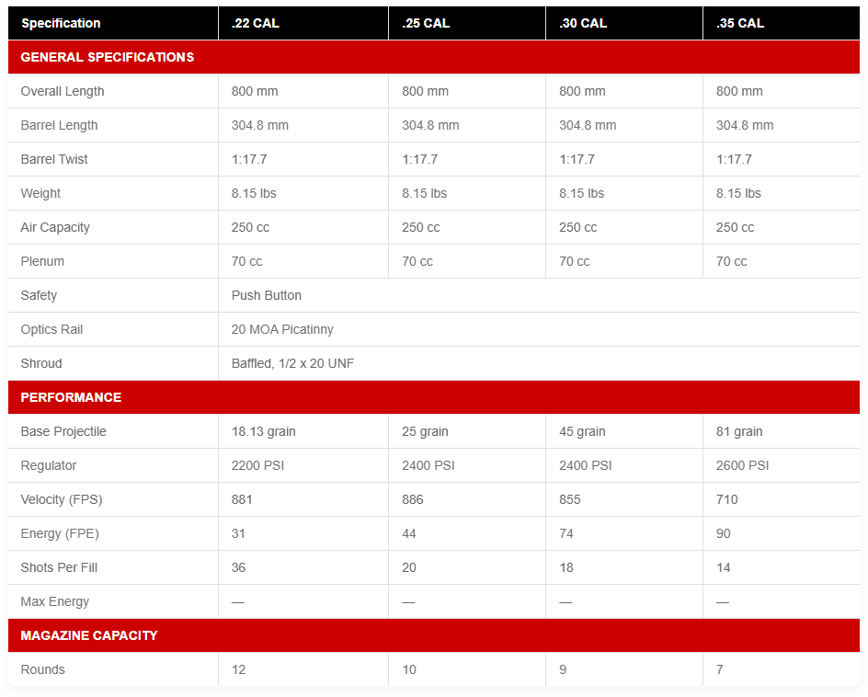Click the Regulator row label
The height and width of the screenshot is (697, 868).
point(48,465)
